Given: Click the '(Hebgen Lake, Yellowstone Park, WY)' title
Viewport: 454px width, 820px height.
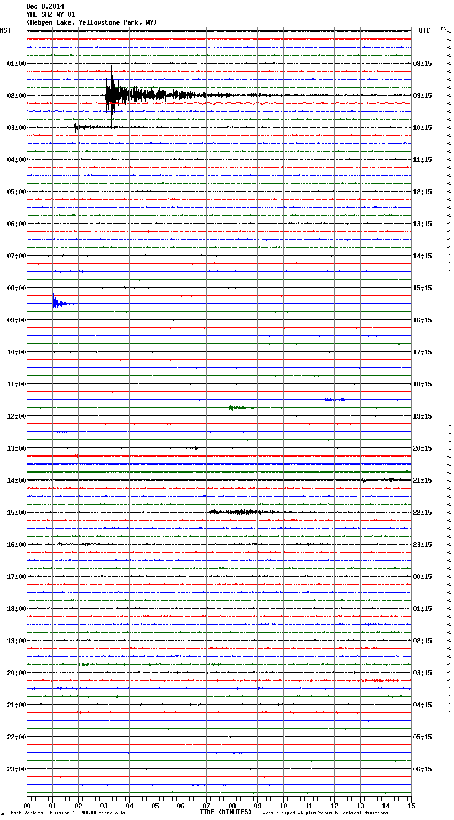Looking at the screenshot, I should (x=92, y=22).
